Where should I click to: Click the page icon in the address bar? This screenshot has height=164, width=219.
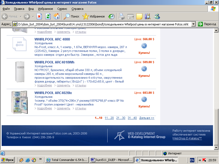pyautogui.click(x=15, y=24)
